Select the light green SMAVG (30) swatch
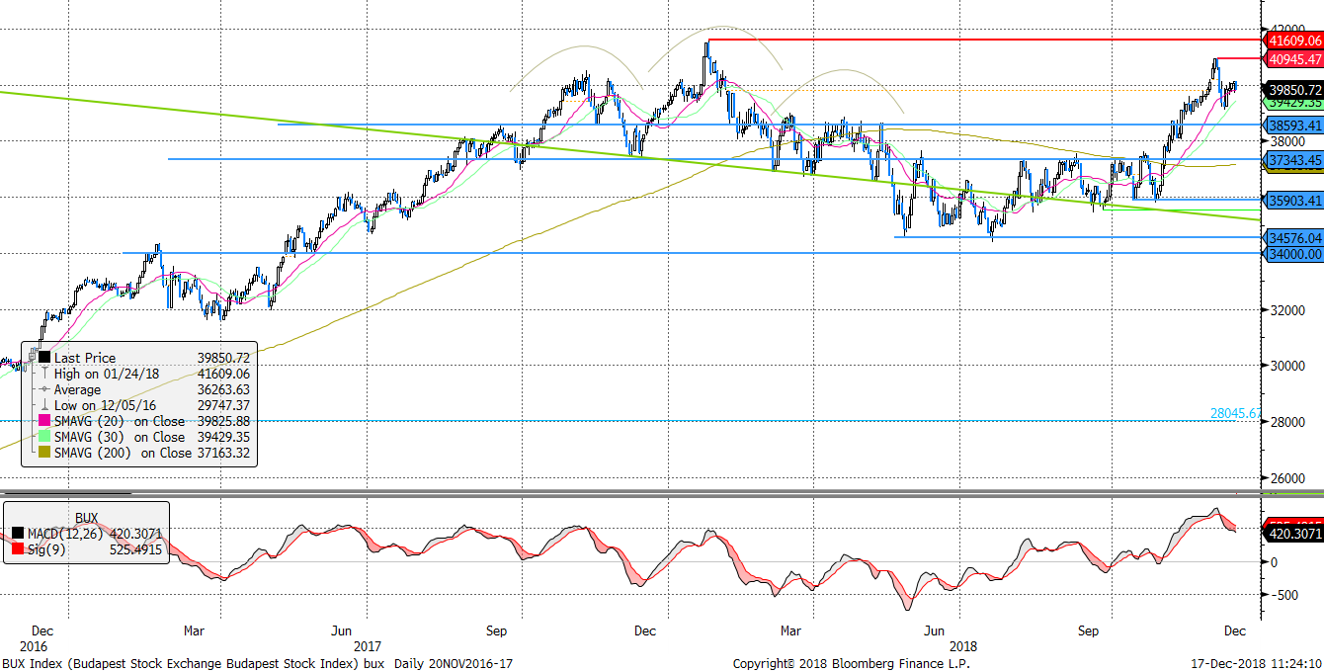The width and height of the screenshot is (1324, 672). [44, 438]
